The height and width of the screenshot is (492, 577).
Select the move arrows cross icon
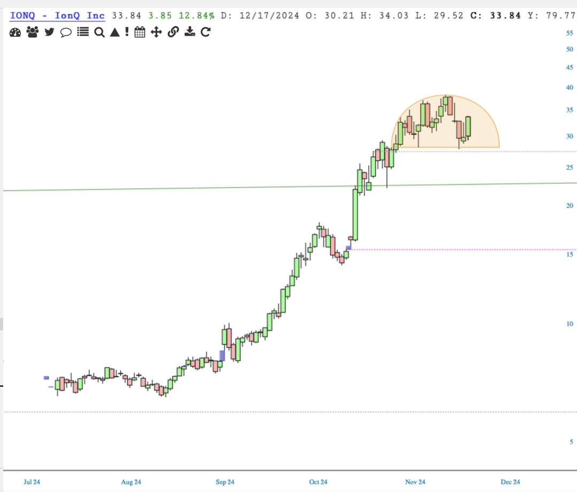coord(157,32)
